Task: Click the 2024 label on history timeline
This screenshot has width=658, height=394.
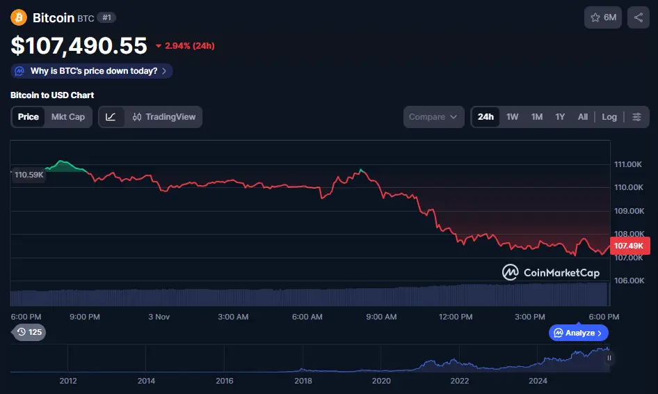Action: click(x=538, y=381)
